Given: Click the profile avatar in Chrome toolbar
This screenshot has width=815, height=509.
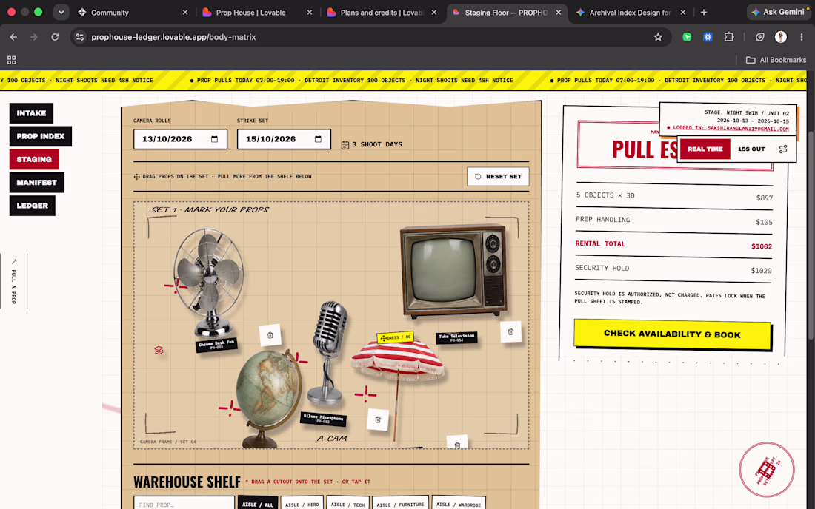Looking at the screenshot, I should click(780, 37).
